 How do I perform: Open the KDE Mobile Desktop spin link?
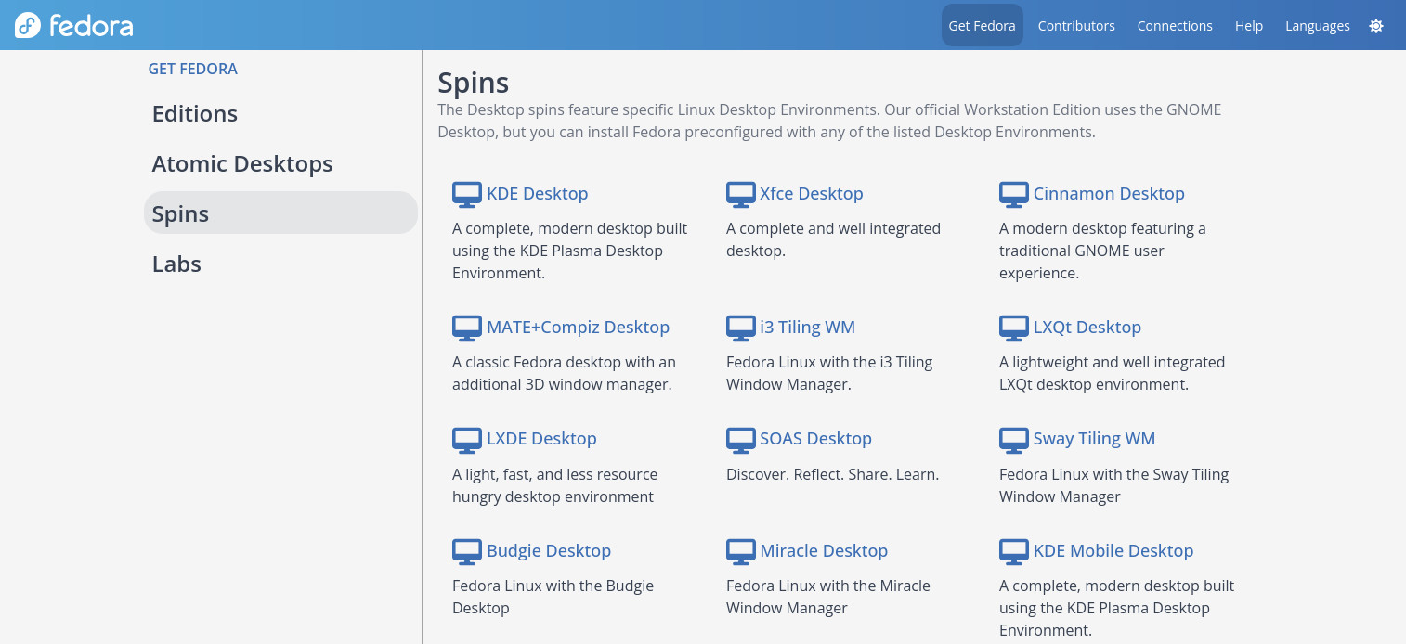pos(1113,550)
